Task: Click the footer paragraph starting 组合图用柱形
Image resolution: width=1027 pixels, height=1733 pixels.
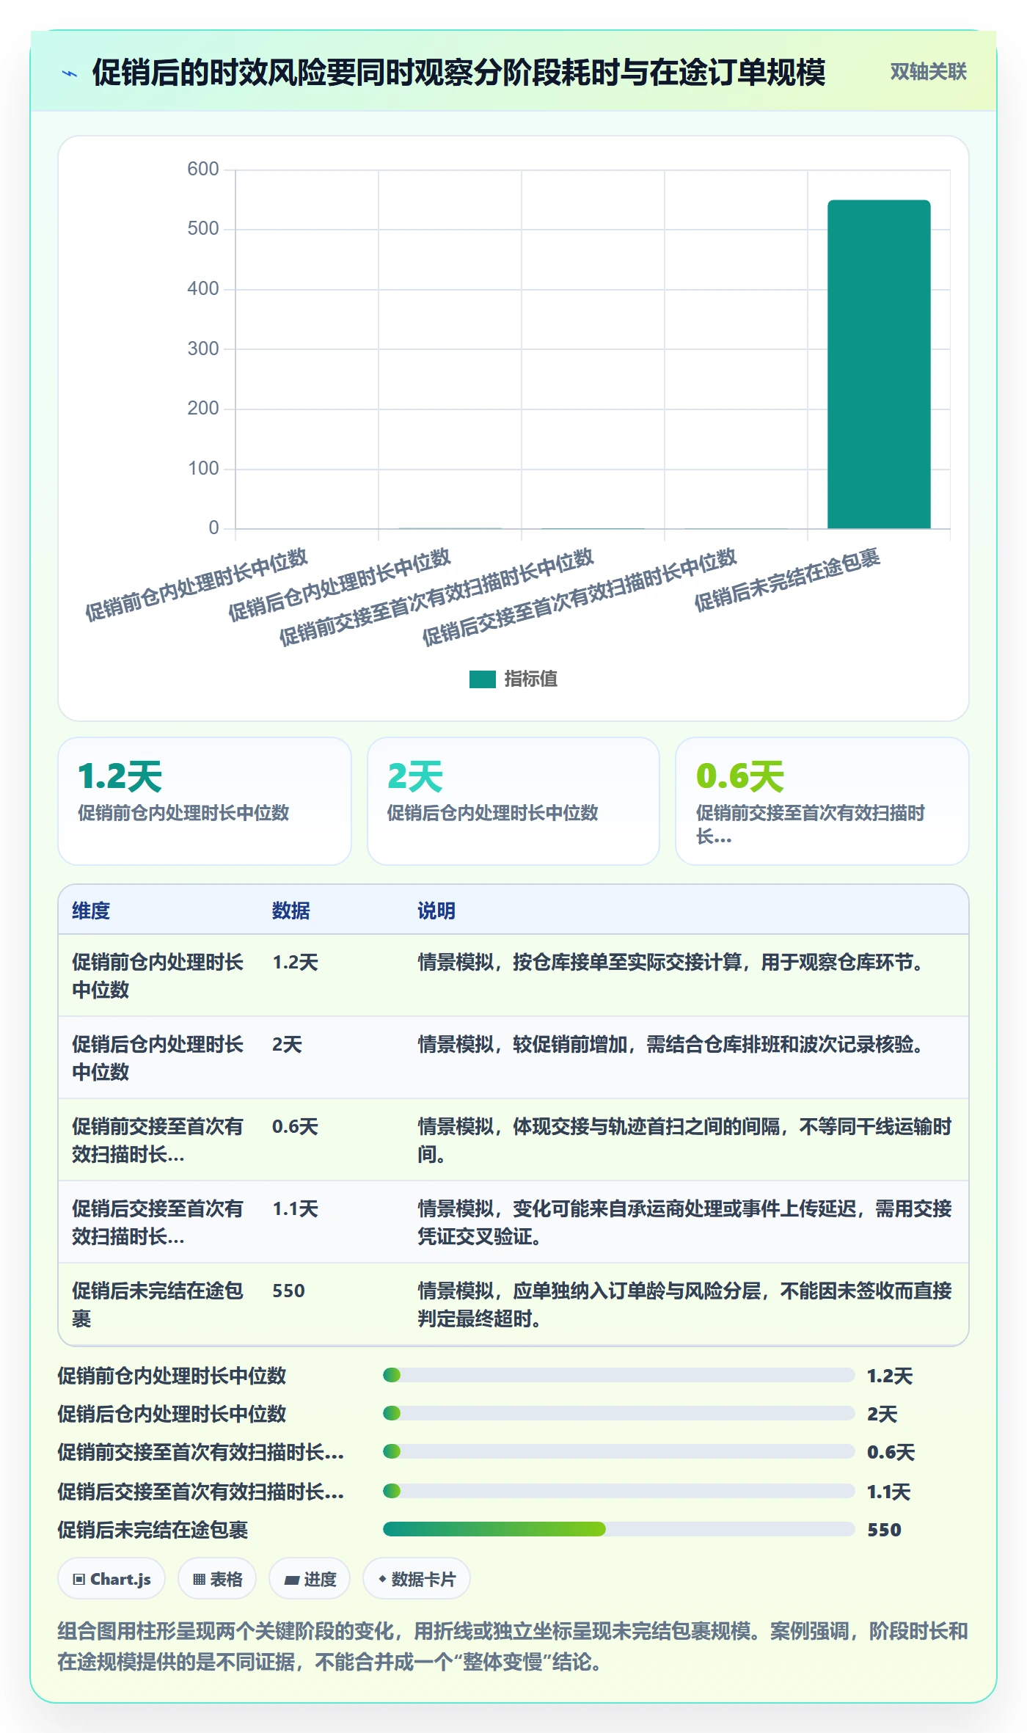Action: click(513, 1646)
